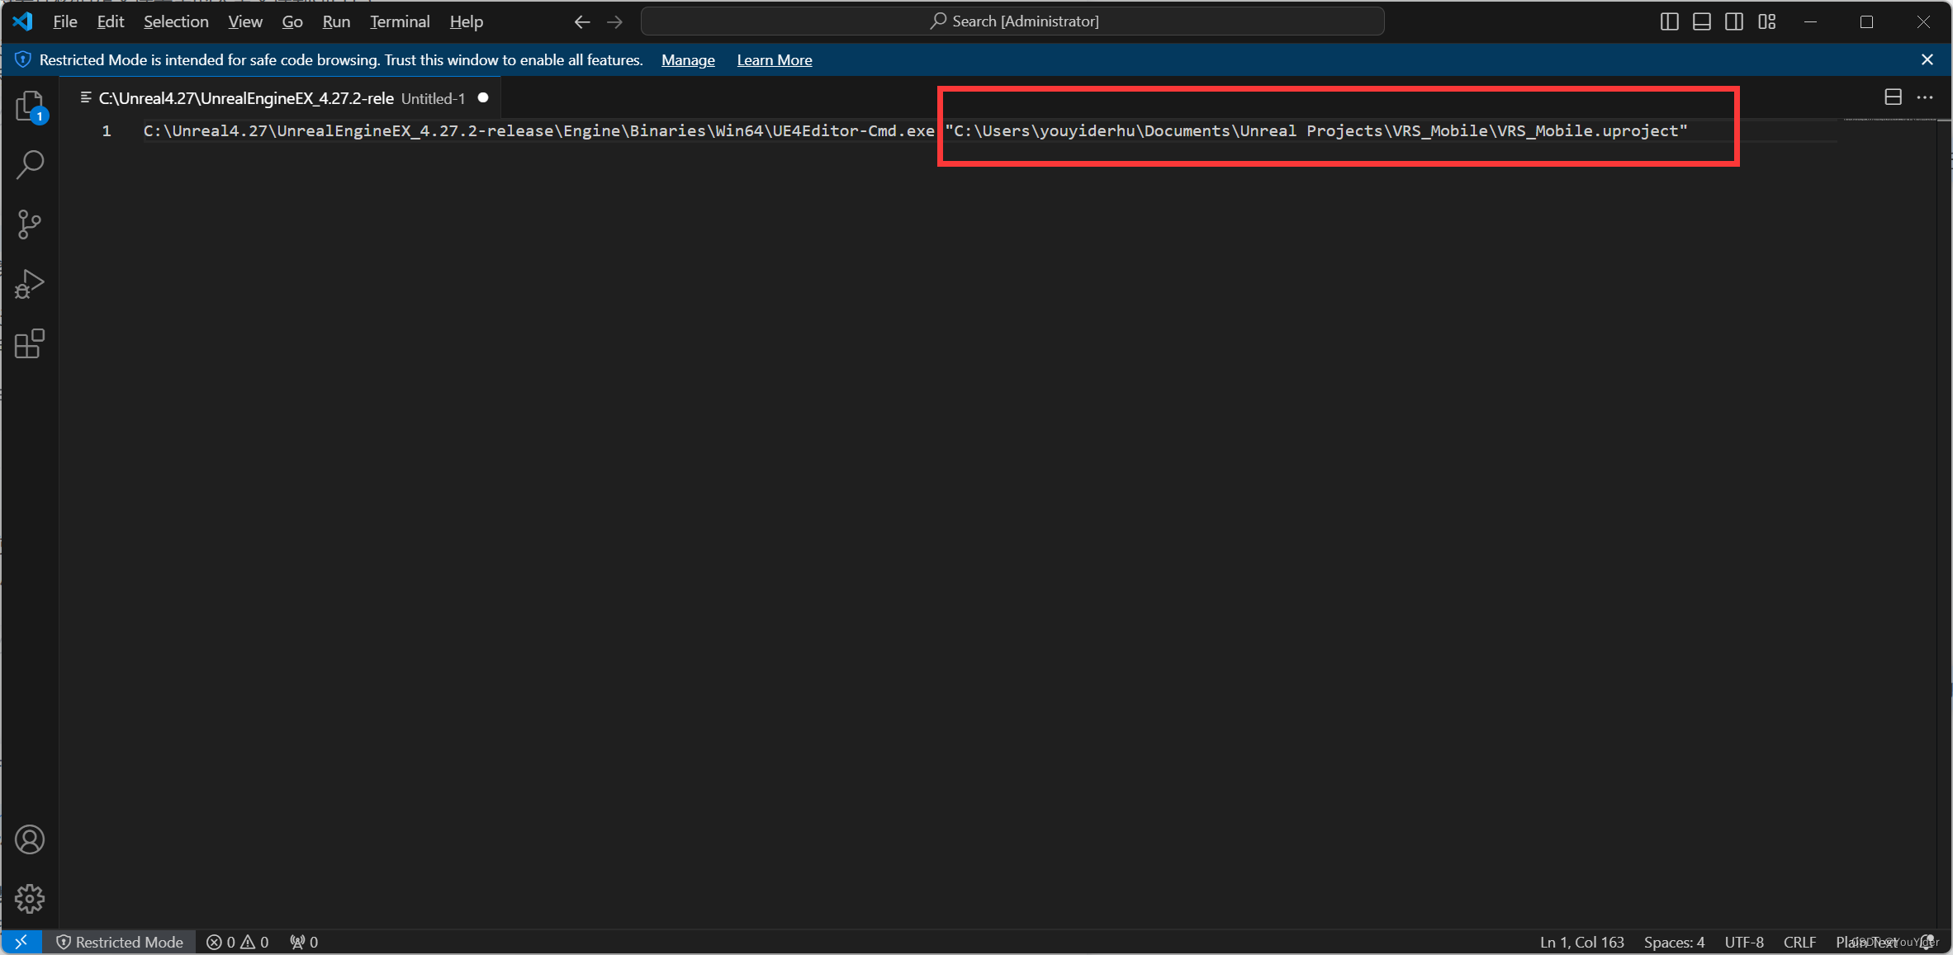Open the Extensions view
This screenshot has width=1953, height=955.
tap(30, 344)
